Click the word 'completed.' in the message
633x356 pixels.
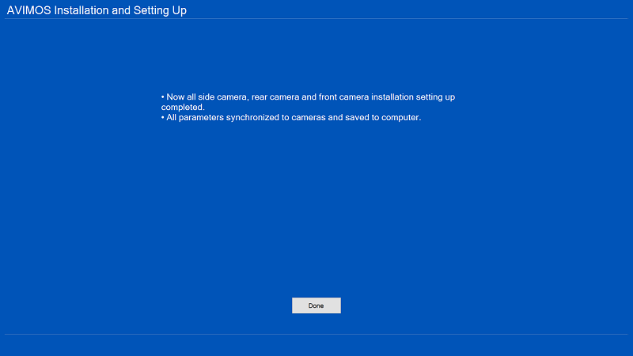(183, 107)
